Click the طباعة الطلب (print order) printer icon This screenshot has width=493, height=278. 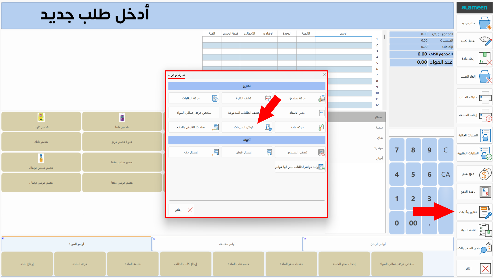pos(485,97)
